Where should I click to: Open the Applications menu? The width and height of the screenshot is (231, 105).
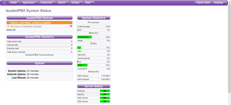(x=30, y=3)
